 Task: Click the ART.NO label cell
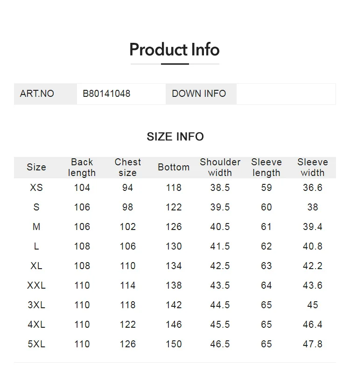(45, 94)
